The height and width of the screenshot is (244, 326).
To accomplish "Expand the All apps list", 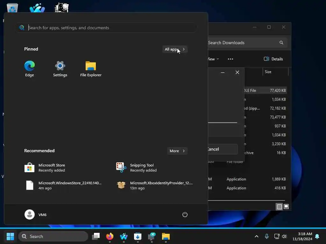I will click(175, 49).
